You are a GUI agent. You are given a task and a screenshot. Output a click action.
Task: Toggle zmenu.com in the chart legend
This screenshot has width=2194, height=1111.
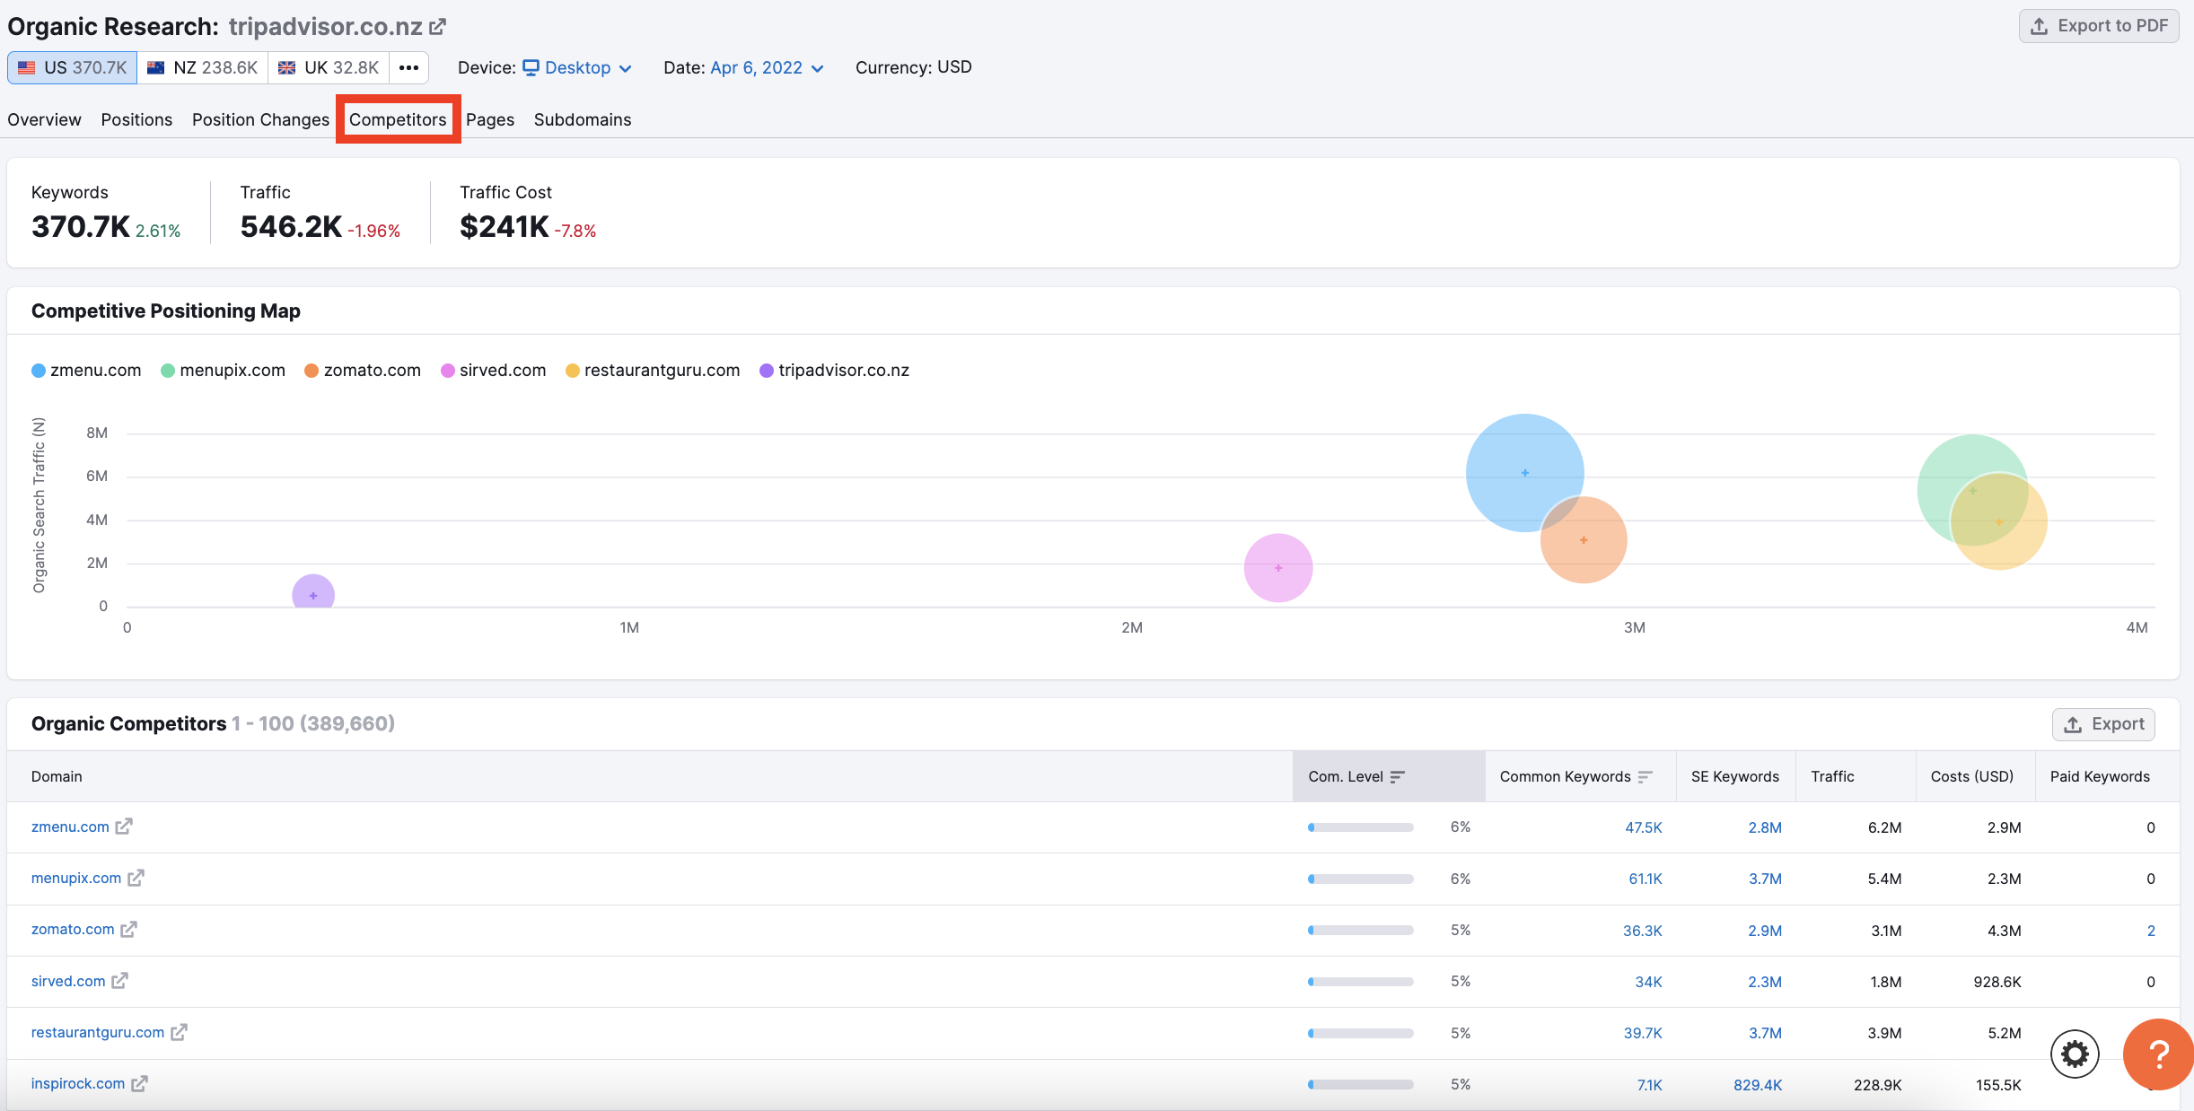coord(86,371)
